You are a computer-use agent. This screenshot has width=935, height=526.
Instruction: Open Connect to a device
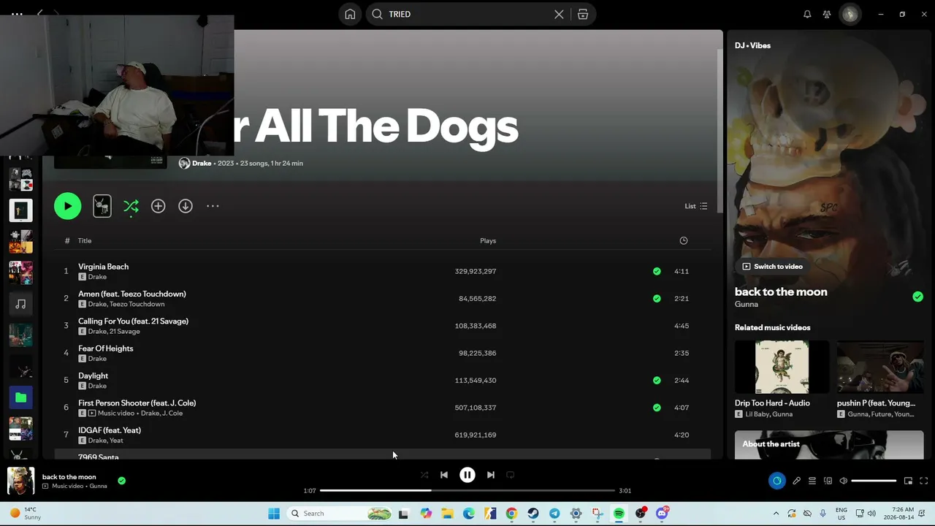click(x=828, y=481)
